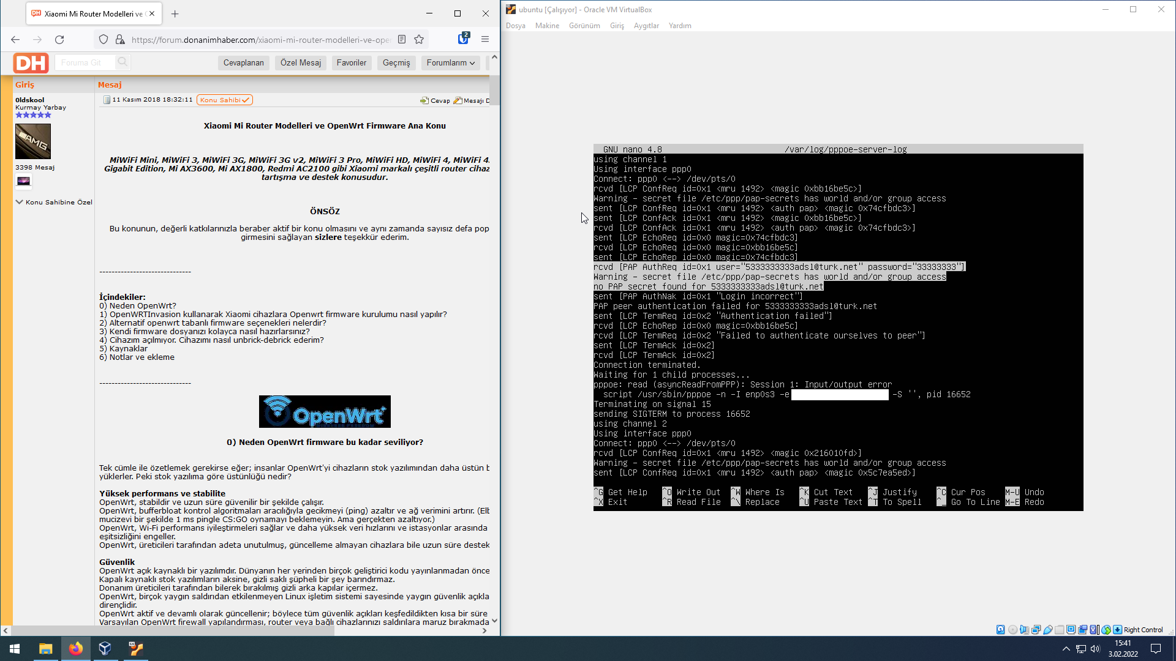This screenshot has height=661, width=1176.
Task: Click the Oldskool username link
Action: pos(30,100)
